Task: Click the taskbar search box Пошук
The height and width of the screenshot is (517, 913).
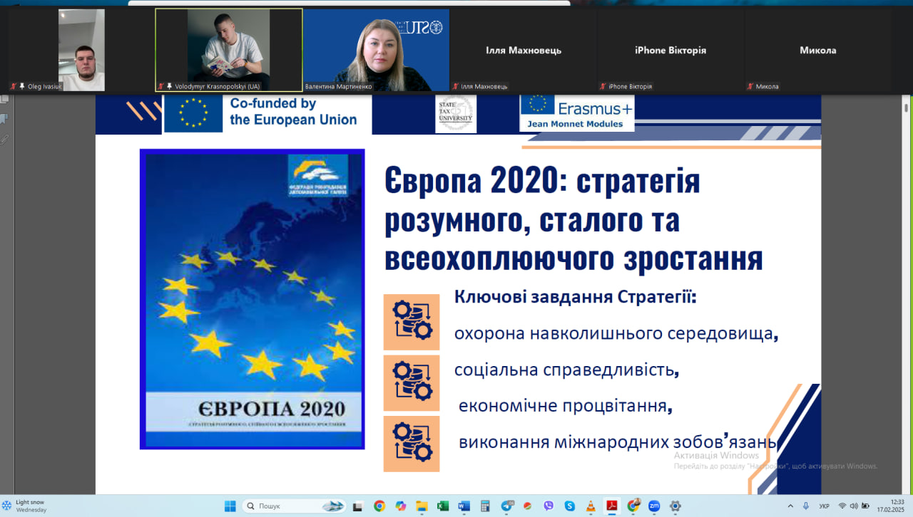Action: pyautogui.click(x=295, y=506)
